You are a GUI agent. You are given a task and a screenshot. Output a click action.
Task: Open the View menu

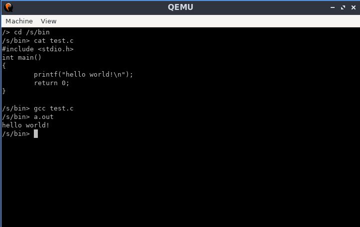pos(48,21)
